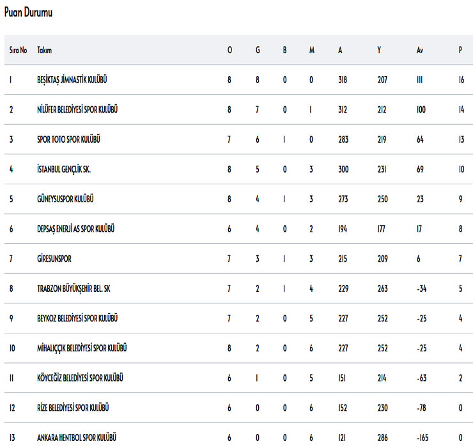Viewport: 473px width, 448px height.
Task: Open Nilüfer Belediyesi Spor Kulübü team row
Action: pyautogui.click(x=77, y=109)
